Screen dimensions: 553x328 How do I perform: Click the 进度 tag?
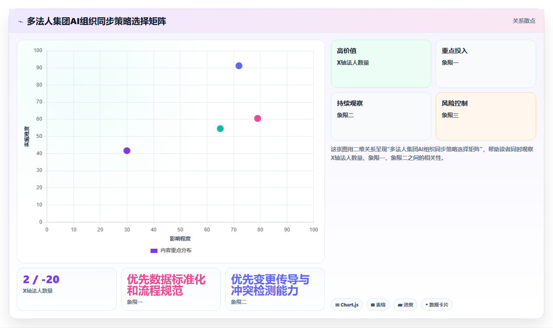click(x=405, y=305)
